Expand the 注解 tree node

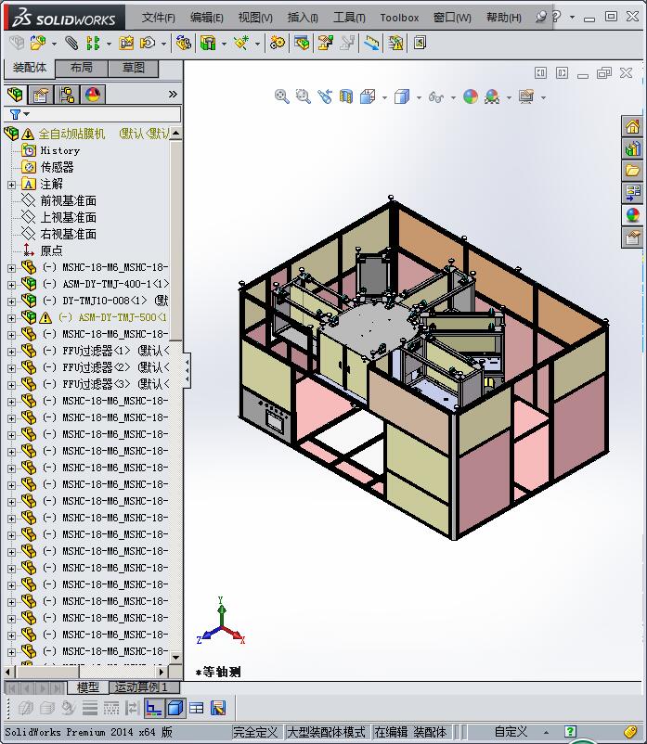pyautogui.click(x=12, y=185)
